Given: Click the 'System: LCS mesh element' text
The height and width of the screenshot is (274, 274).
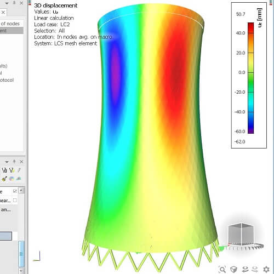Looking at the screenshot, I should point(65,43).
